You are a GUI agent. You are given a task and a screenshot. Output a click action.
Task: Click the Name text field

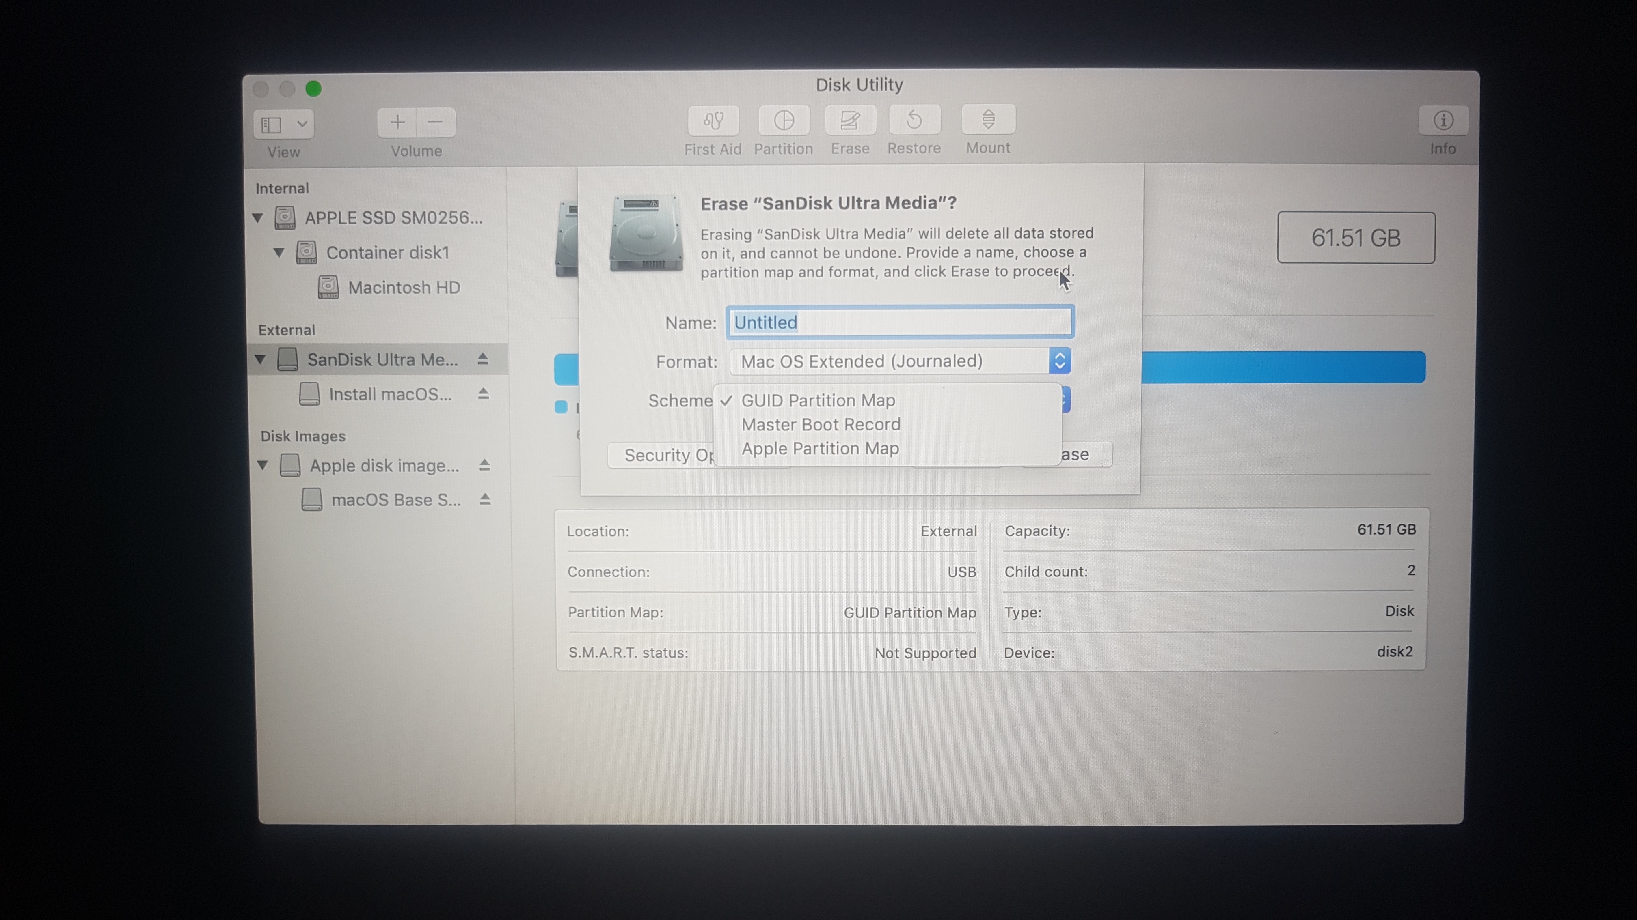click(x=900, y=322)
